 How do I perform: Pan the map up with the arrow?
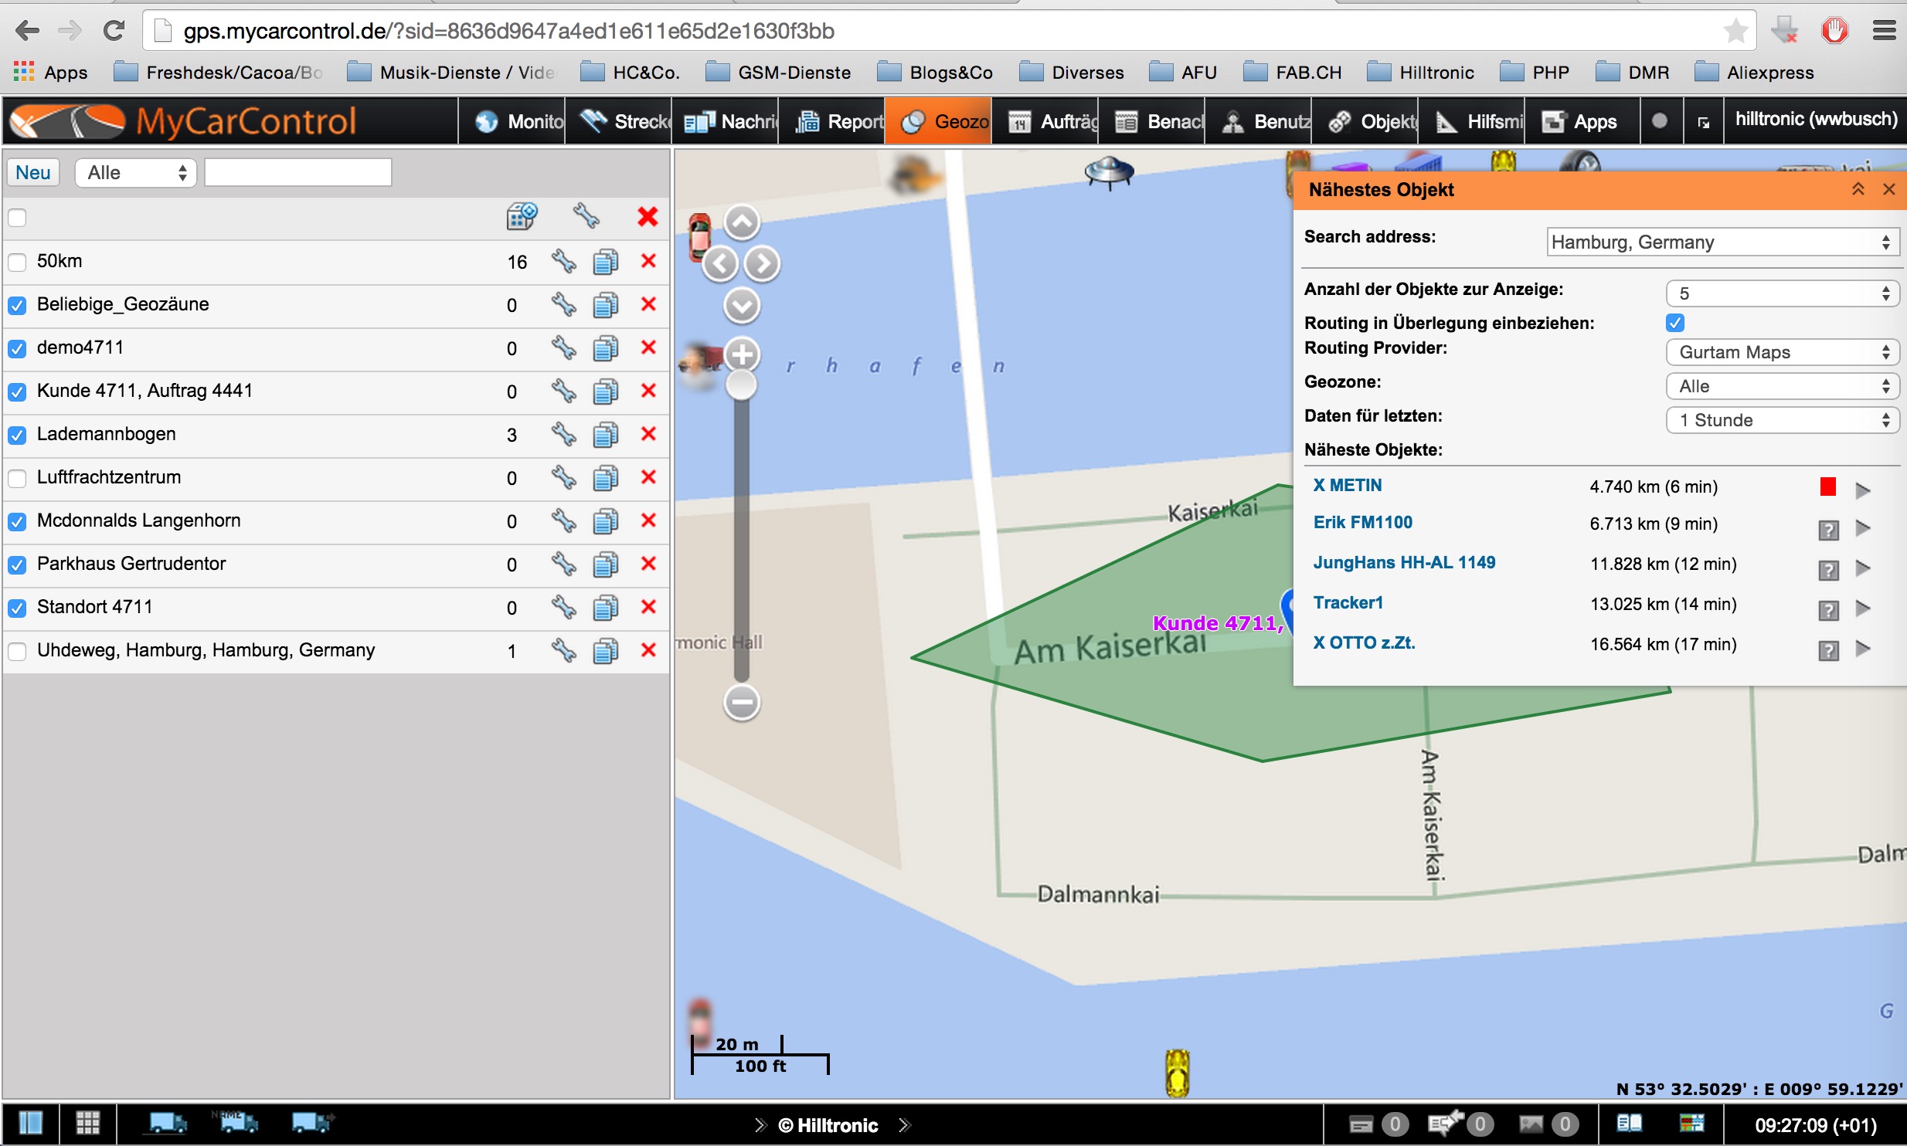coord(742,223)
